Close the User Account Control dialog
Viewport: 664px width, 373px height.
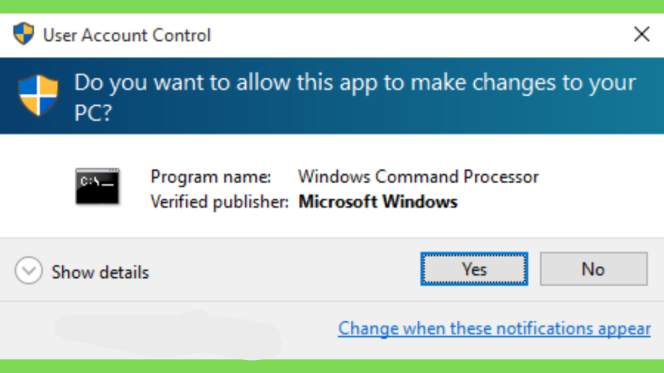pyautogui.click(x=641, y=34)
